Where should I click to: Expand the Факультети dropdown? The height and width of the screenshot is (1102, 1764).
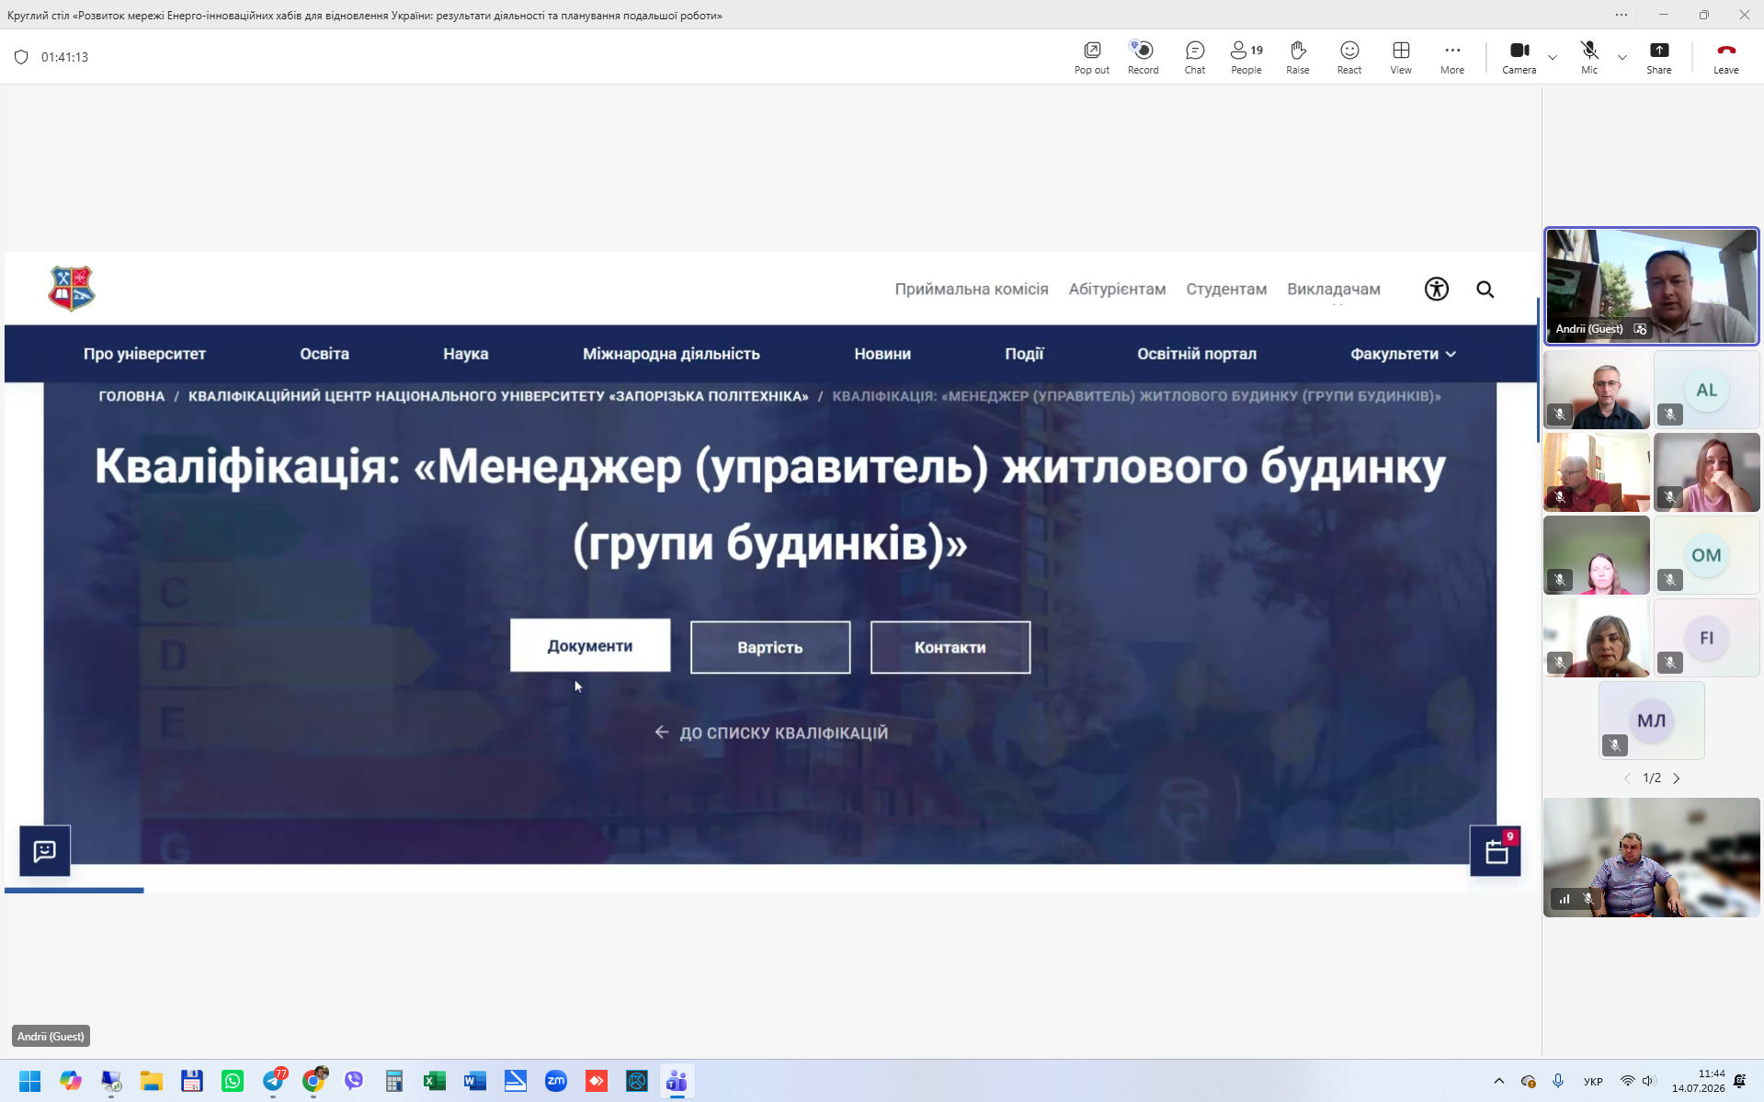pos(1403,354)
